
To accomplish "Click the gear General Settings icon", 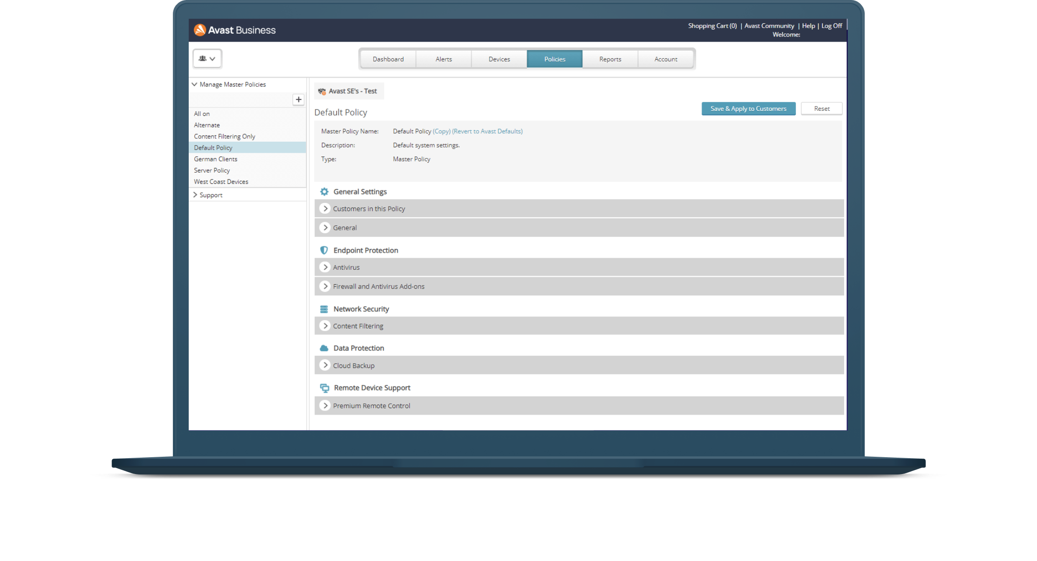I will (x=324, y=191).
